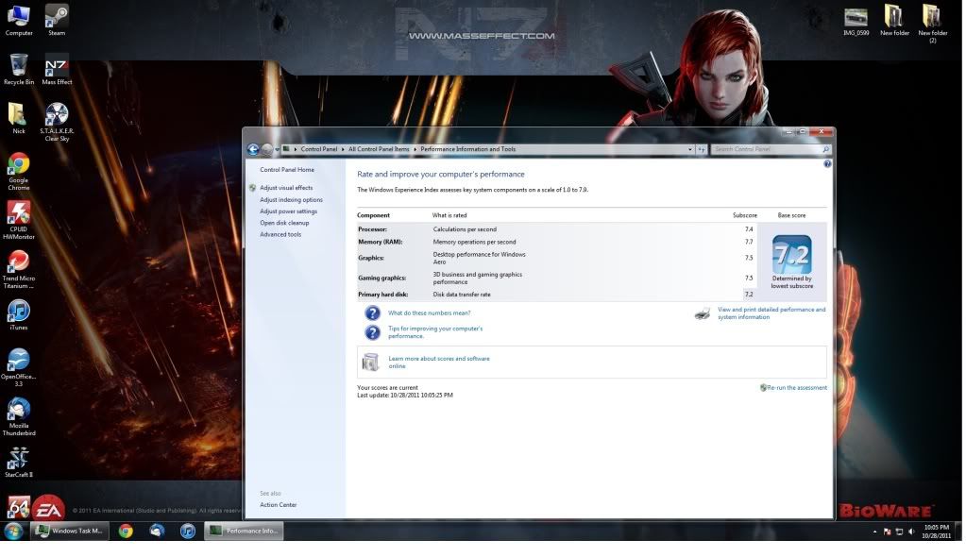Image resolution: width=966 pixels, height=557 pixels.
Task: Go back with the Control Panel back arrow
Action: pos(252,149)
